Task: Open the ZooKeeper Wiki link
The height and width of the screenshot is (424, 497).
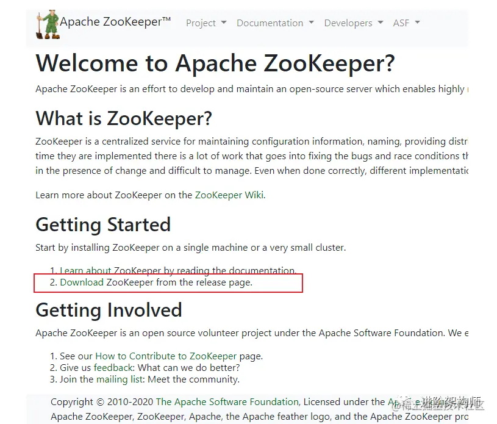Action: point(229,195)
